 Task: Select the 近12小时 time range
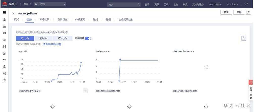click(63, 38)
